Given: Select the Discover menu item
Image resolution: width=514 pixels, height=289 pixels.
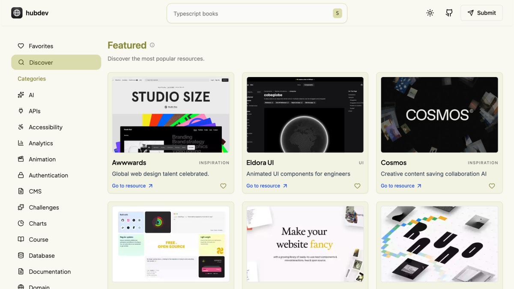Looking at the screenshot, I should pyautogui.click(x=56, y=62).
